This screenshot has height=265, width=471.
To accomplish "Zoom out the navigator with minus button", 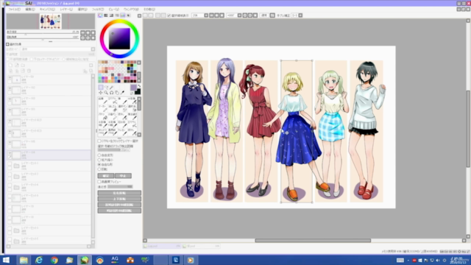I will point(83,32).
